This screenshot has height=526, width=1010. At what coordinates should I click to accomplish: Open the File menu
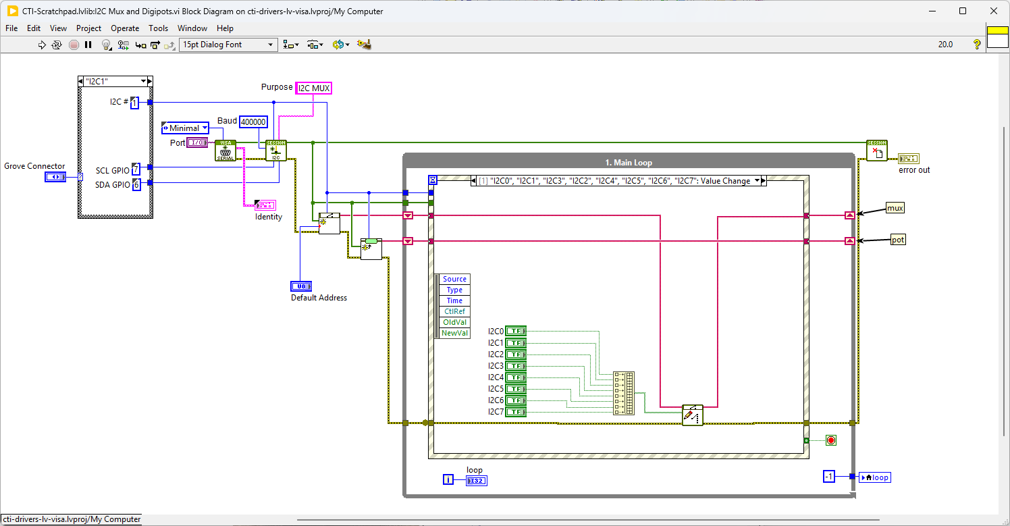[x=11, y=28]
